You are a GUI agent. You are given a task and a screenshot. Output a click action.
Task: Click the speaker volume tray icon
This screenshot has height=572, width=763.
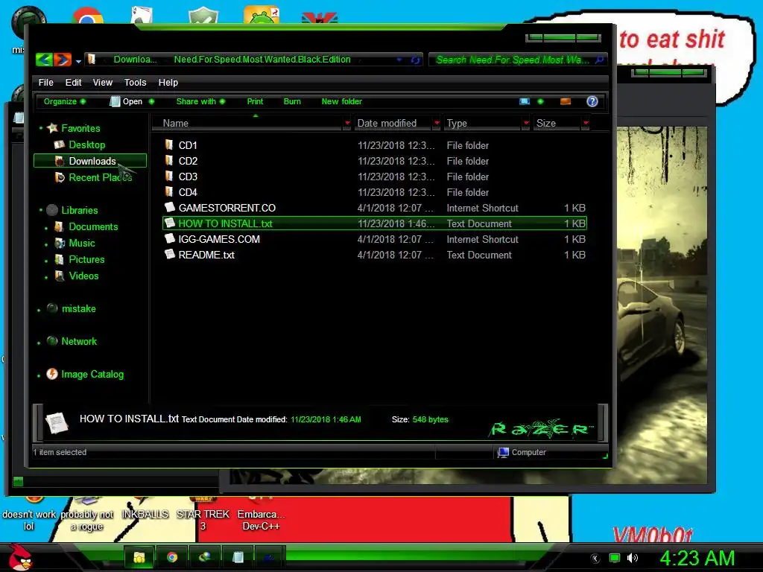[632, 558]
